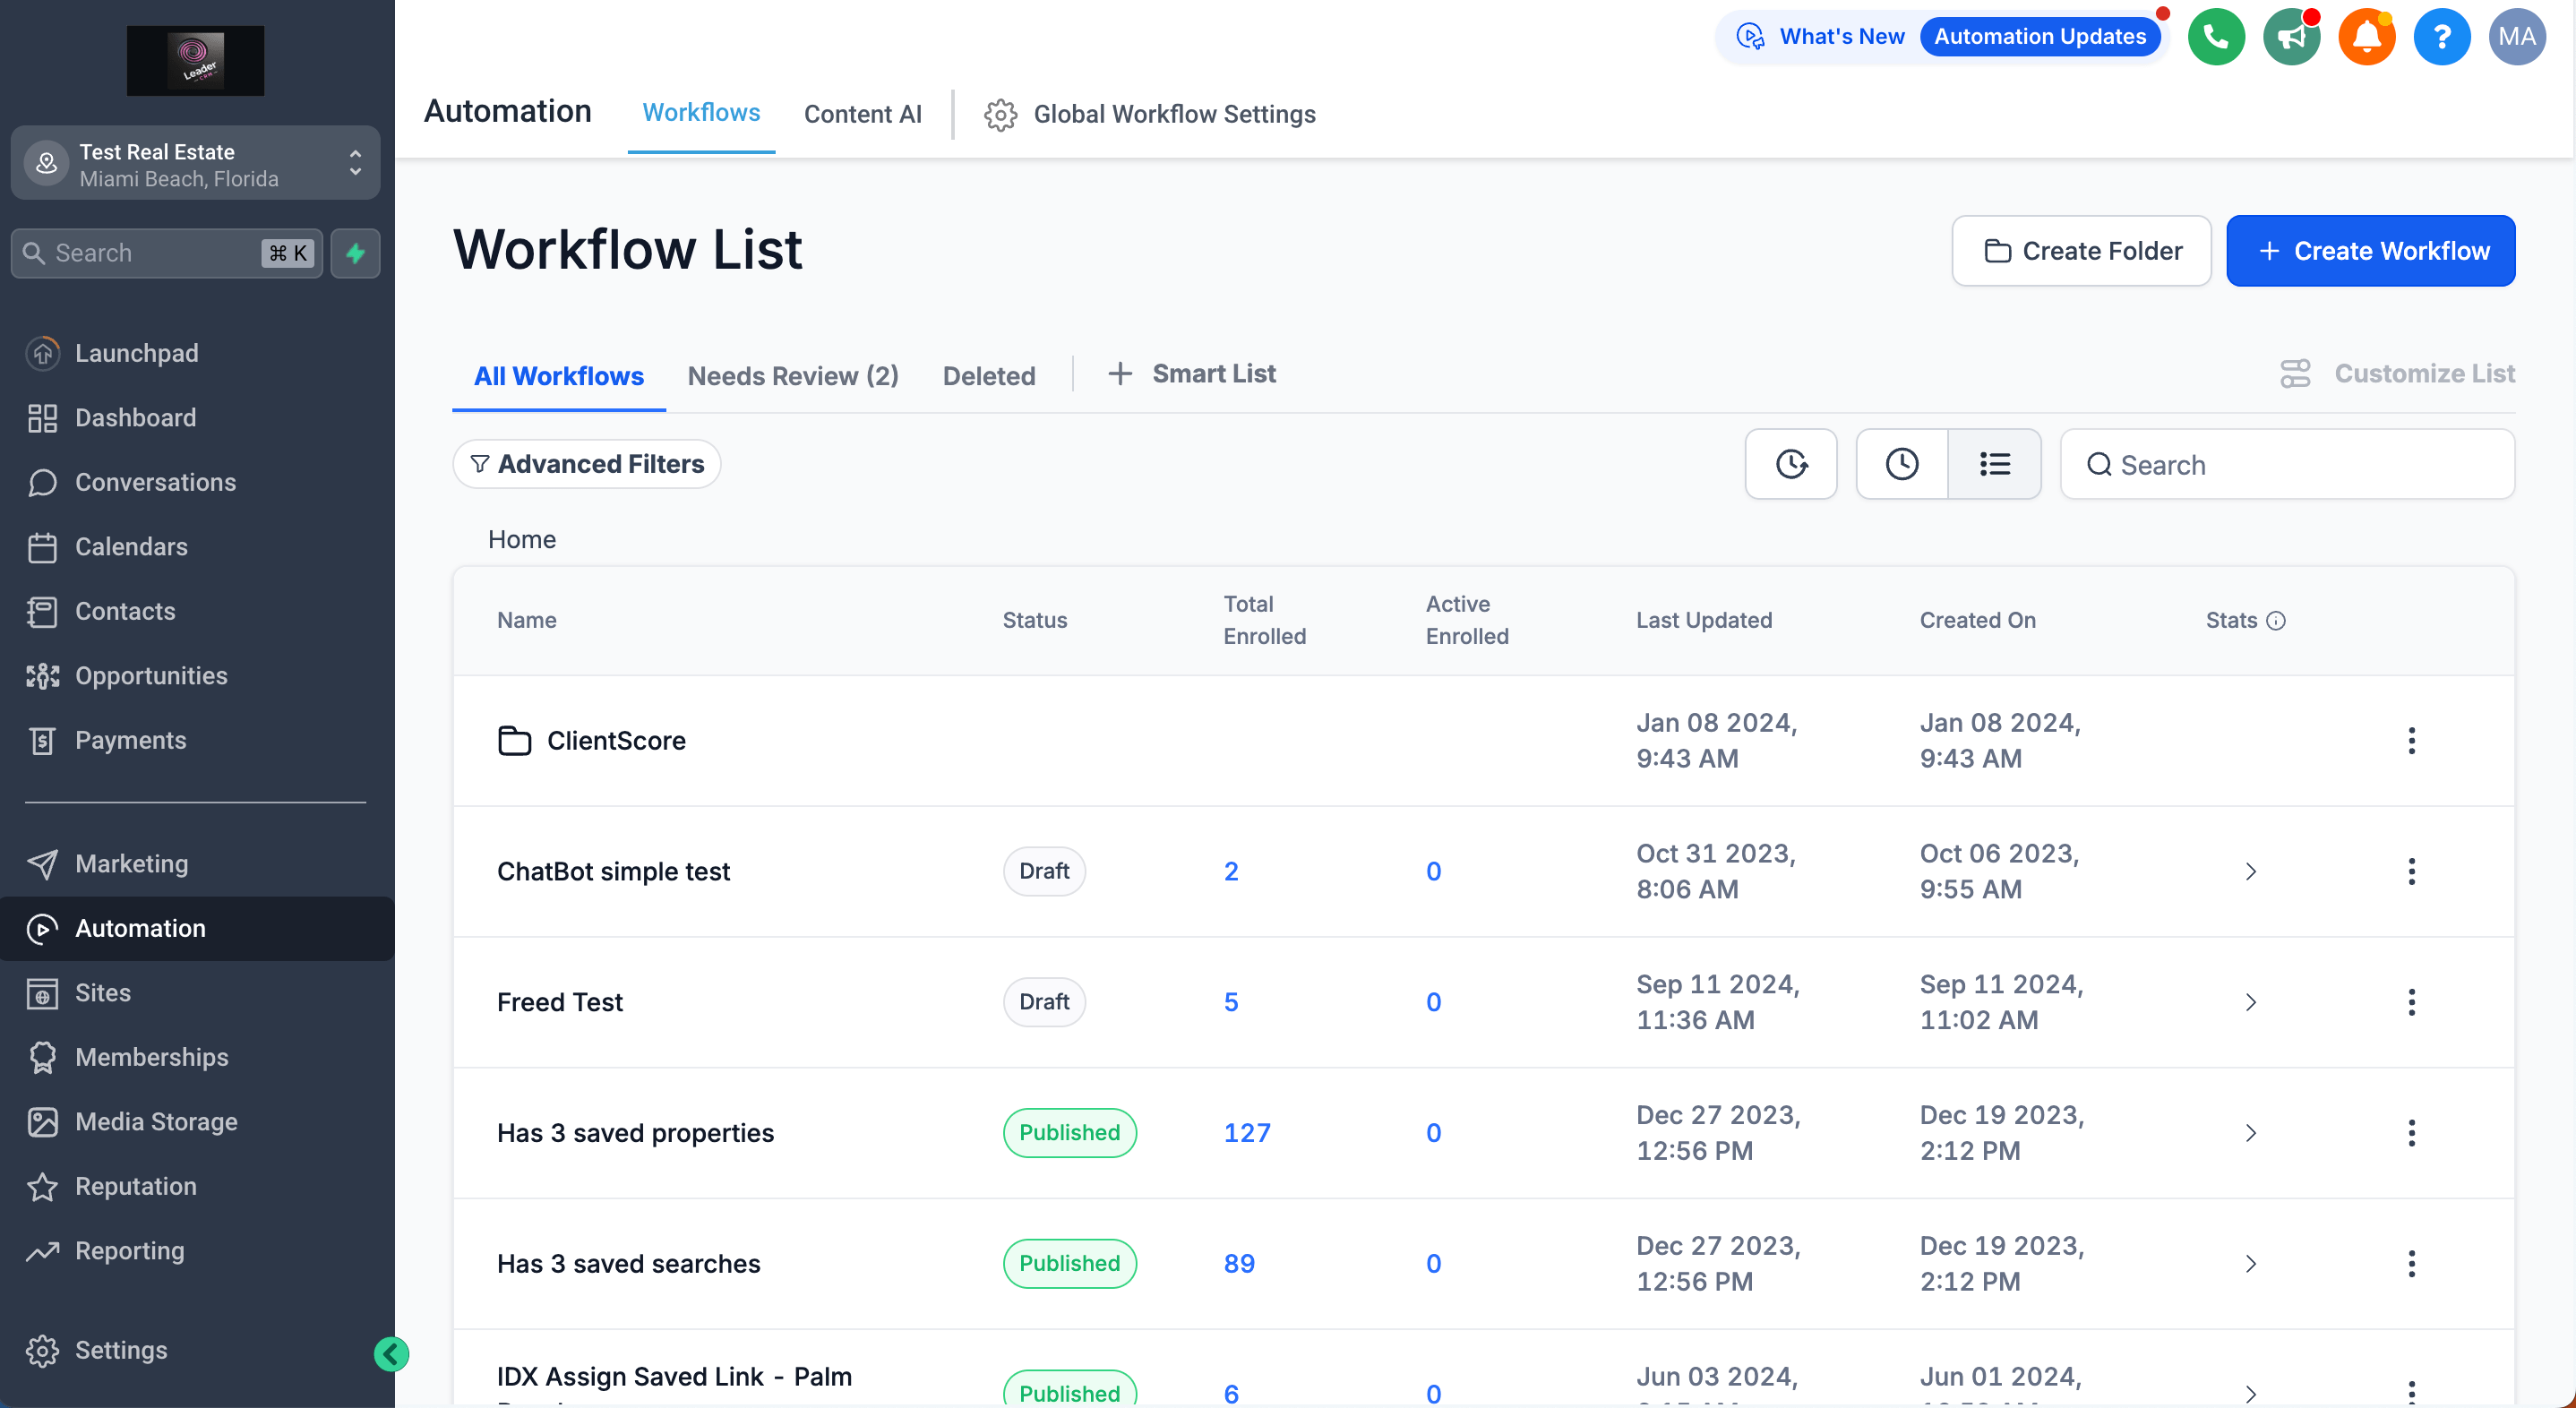Switch to the list view toggle
2576x1408 pixels.
1994,464
